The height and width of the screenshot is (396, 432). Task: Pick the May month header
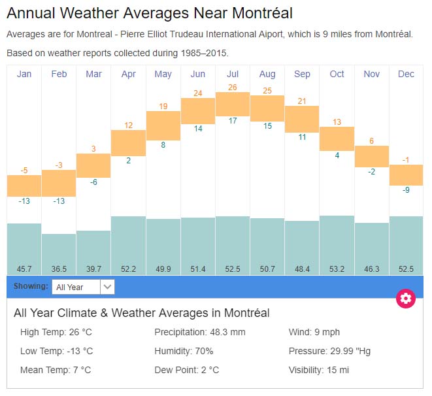pyautogui.click(x=163, y=74)
